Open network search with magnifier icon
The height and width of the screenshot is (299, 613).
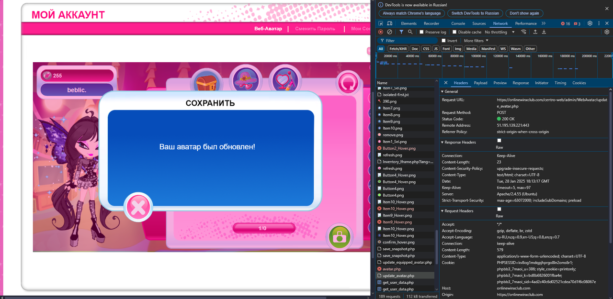(410, 32)
